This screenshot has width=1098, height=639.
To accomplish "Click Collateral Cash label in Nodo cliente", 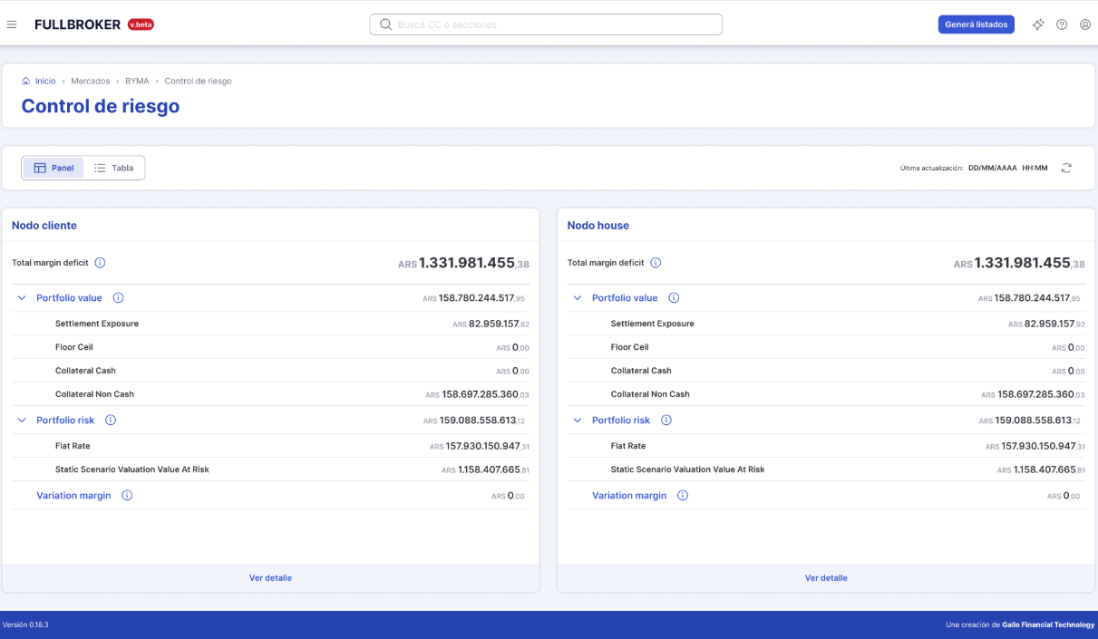I will 85,371.
